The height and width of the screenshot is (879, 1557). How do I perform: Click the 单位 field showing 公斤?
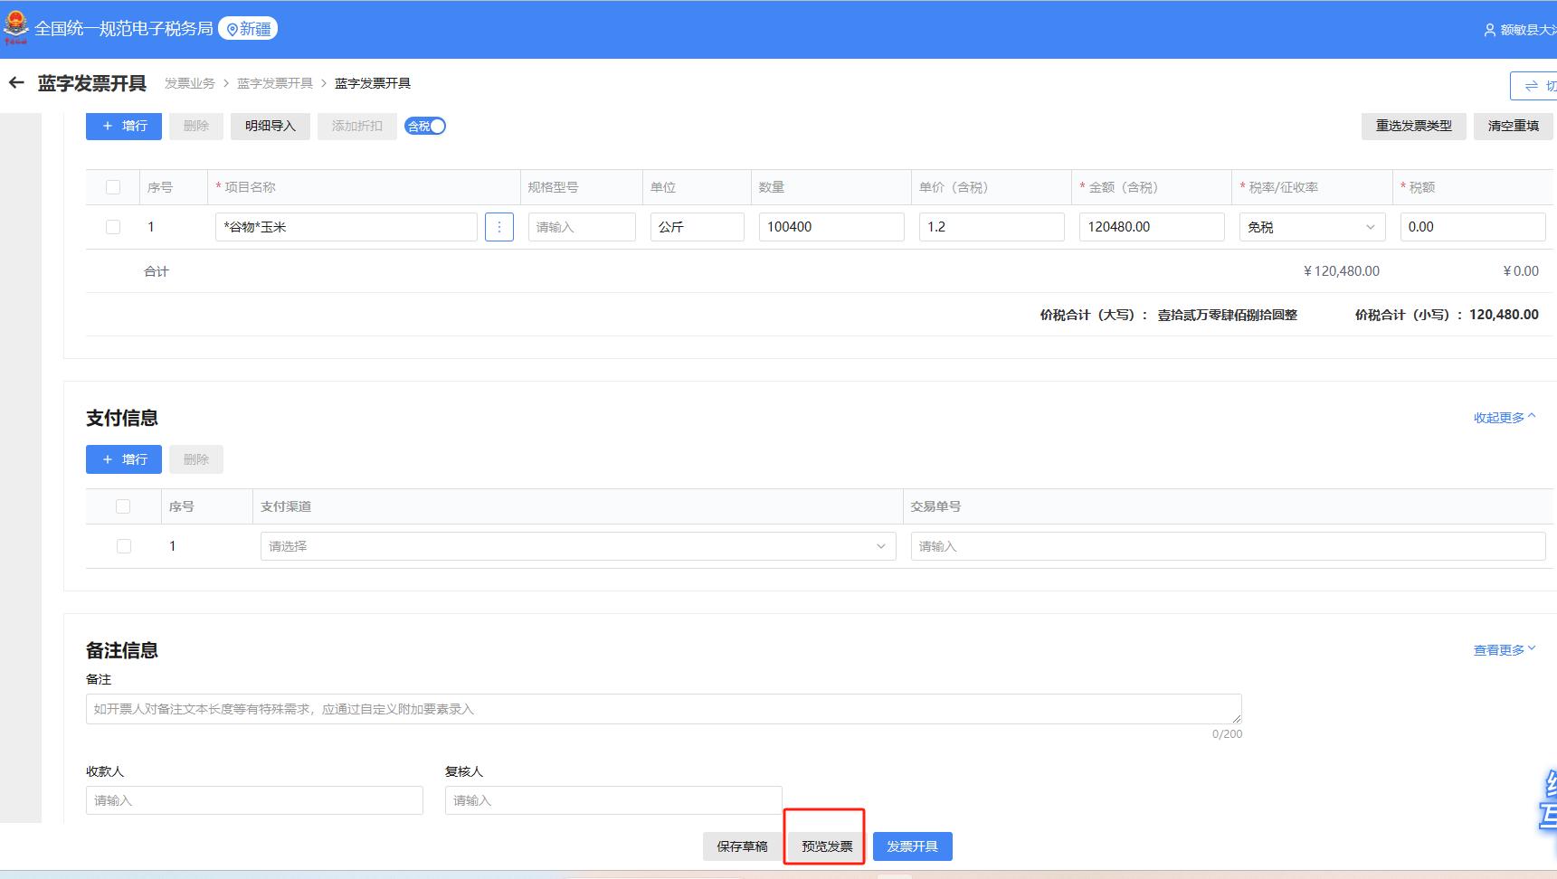[x=697, y=227]
